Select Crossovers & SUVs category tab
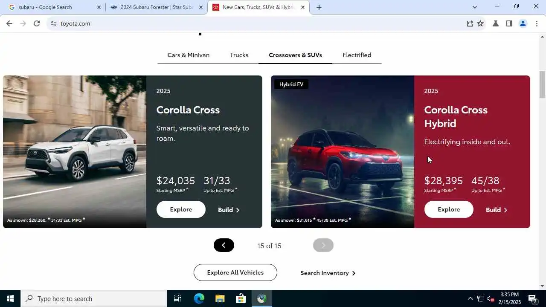 coord(295,55)
